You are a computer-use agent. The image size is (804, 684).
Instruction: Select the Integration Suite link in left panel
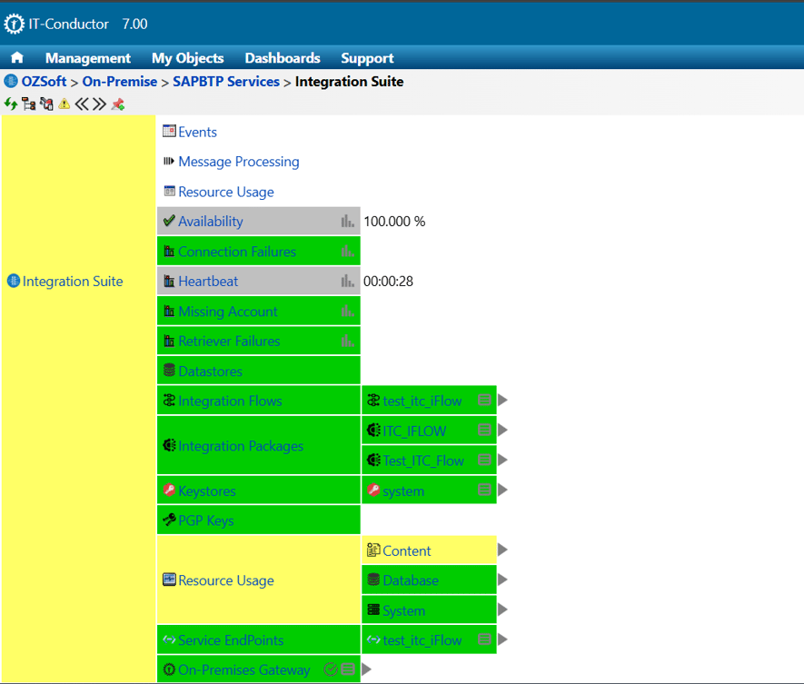tap(73, 281)
